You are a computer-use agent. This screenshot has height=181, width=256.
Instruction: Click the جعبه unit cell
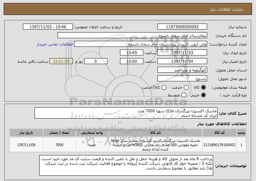tap(92, 145)
